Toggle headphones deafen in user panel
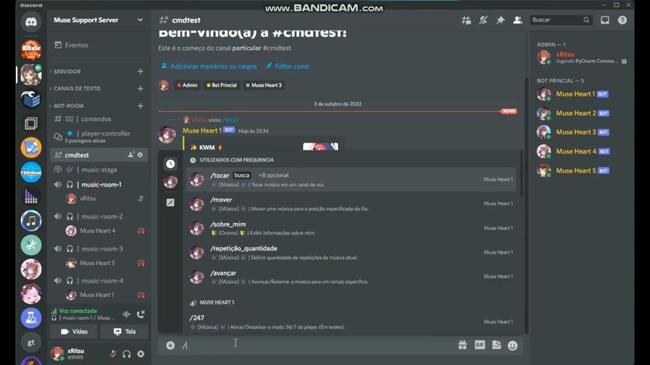This screenshot has width=650, height=365. (127, 354)
